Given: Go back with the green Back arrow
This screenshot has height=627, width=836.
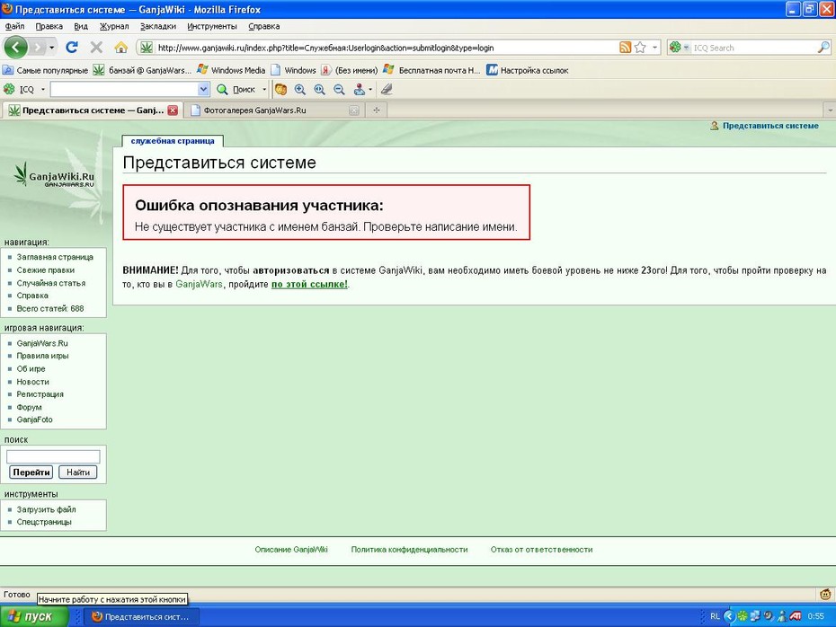Looking at the screenshot, I should (x=15, y=48).
